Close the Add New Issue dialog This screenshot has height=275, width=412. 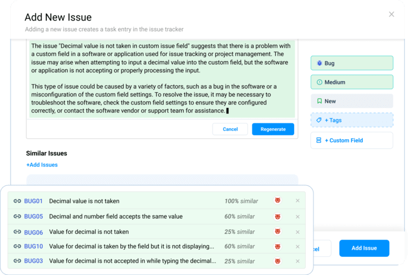pyautogui.click(x=391, y=14)
